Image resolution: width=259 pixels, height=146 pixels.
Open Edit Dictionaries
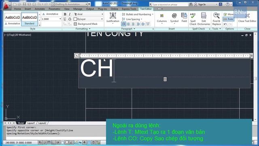pyautogui.click(x=204, y=19)
